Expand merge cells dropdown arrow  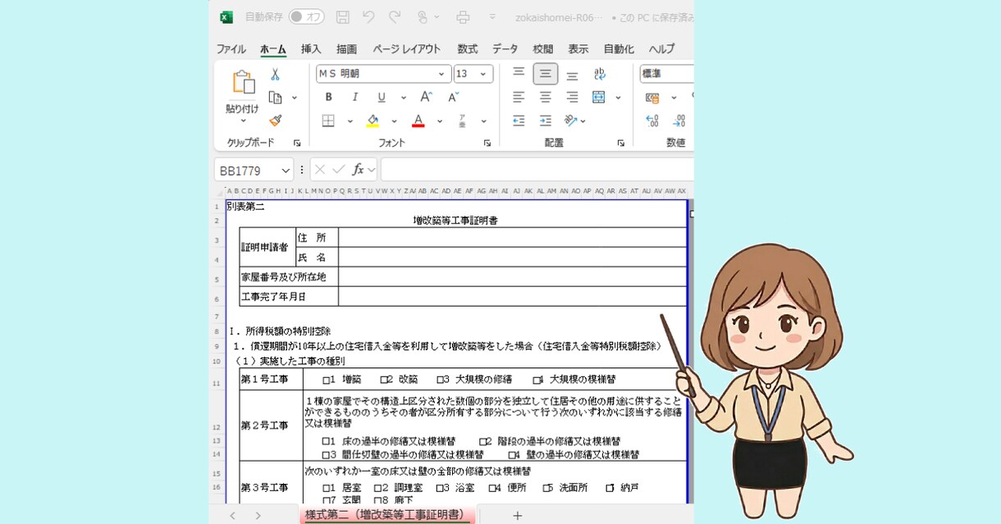[618, 97]
